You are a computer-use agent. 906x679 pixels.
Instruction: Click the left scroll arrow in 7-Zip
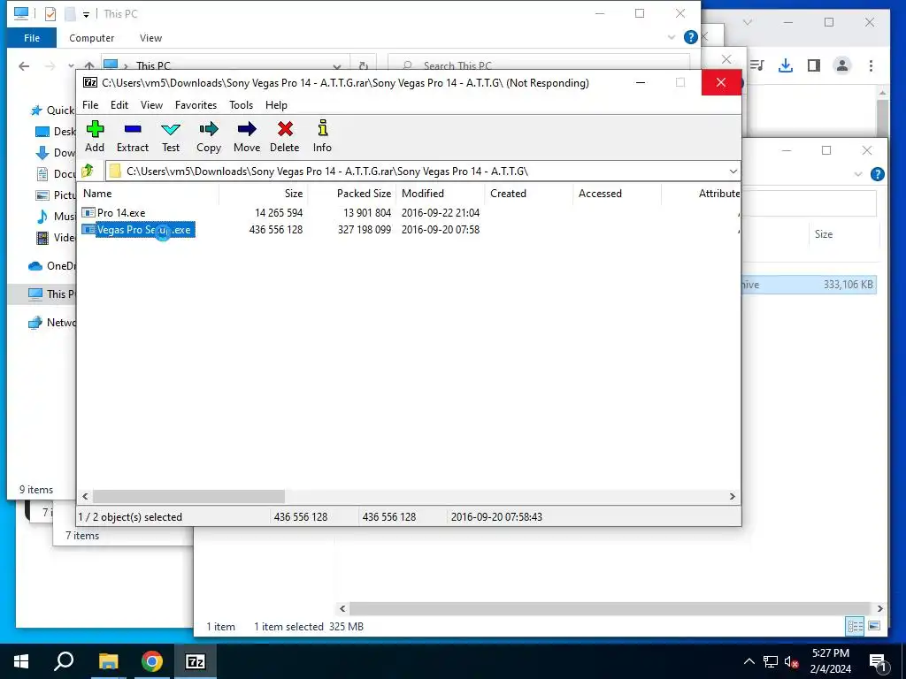click(86, 497)
